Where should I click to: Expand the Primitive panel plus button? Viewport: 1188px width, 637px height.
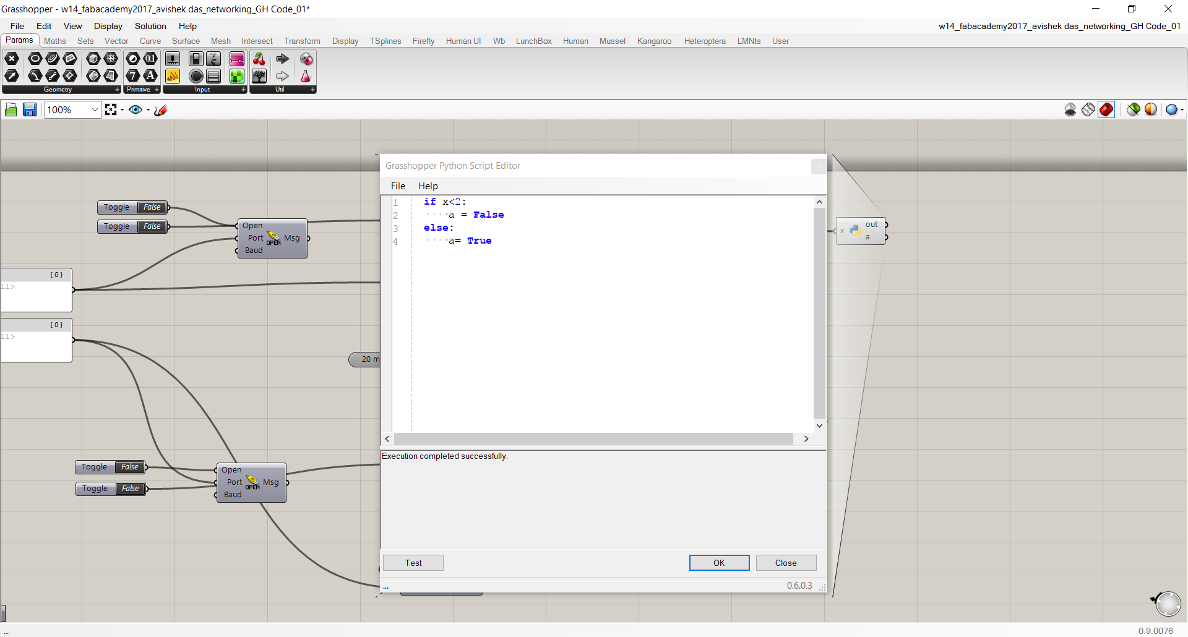point(157,90)
